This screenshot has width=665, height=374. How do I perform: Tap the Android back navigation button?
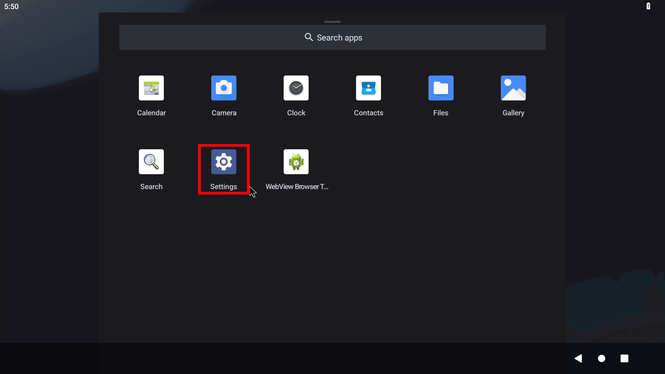[578, 358]
